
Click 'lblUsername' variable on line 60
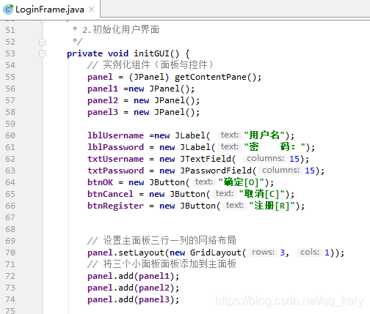pyautogui.click(x=116, y=135)
